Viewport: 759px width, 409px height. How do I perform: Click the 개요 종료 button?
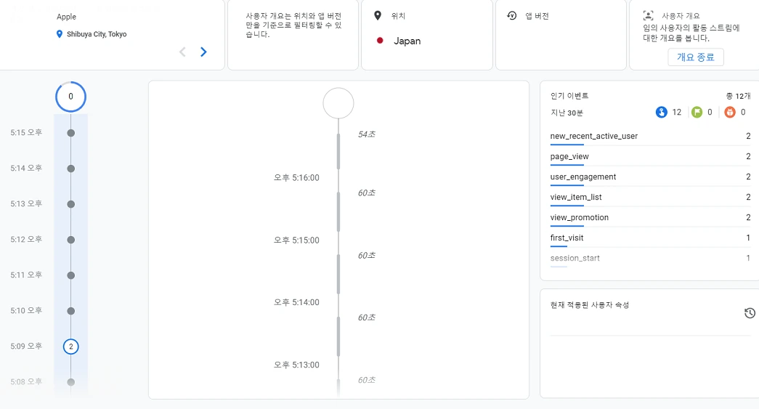click(696, 57)
